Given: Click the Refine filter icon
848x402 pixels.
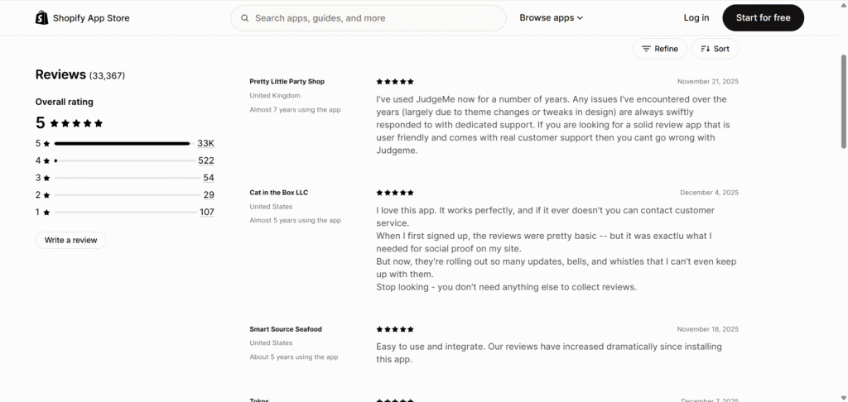Looking at the screenshot, I should coord(646,49).
